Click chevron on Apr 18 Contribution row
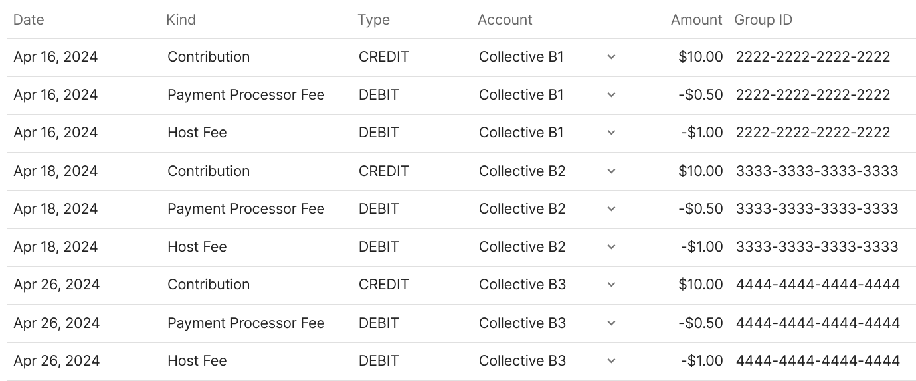 click(x=611, y=171)
